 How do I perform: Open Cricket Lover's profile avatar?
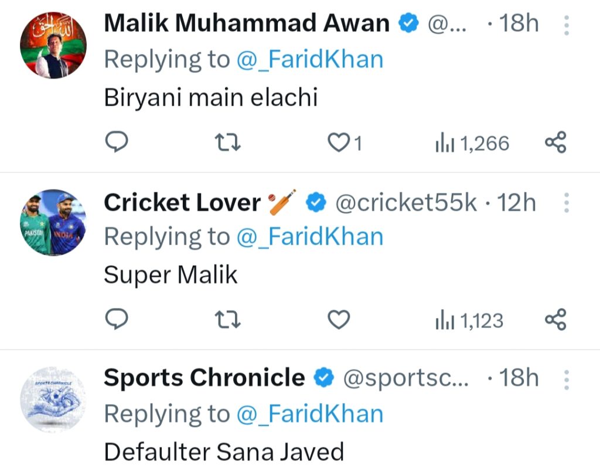[53, 222]
